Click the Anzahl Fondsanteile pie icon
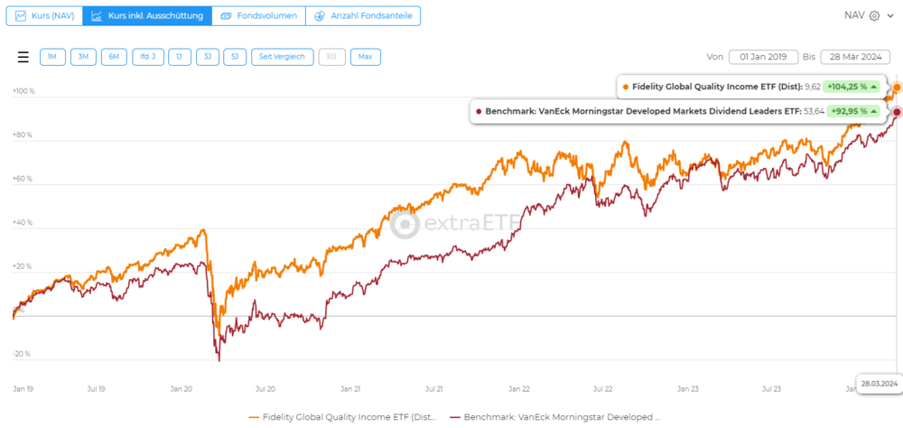 click(319, 16)
